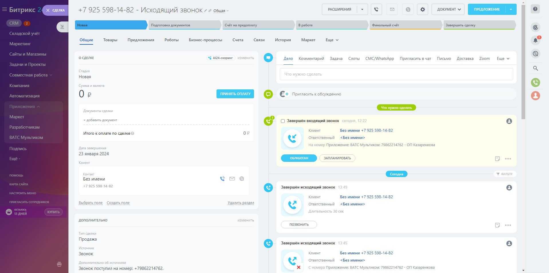This screenshot has width=549, height=273.
Task: Collapse the left sidebar menu arrow
Action: coord(62,27)
